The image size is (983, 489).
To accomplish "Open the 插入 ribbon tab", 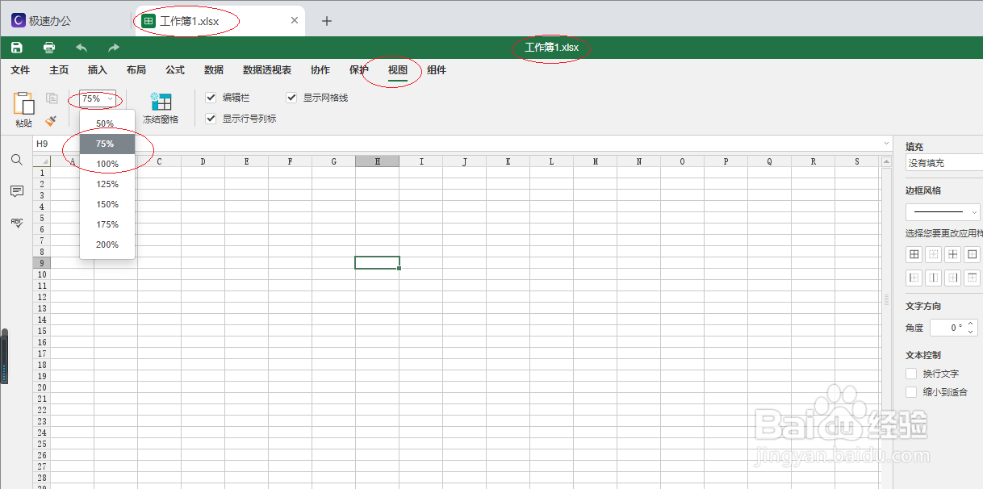I will (x=97, y=70).
